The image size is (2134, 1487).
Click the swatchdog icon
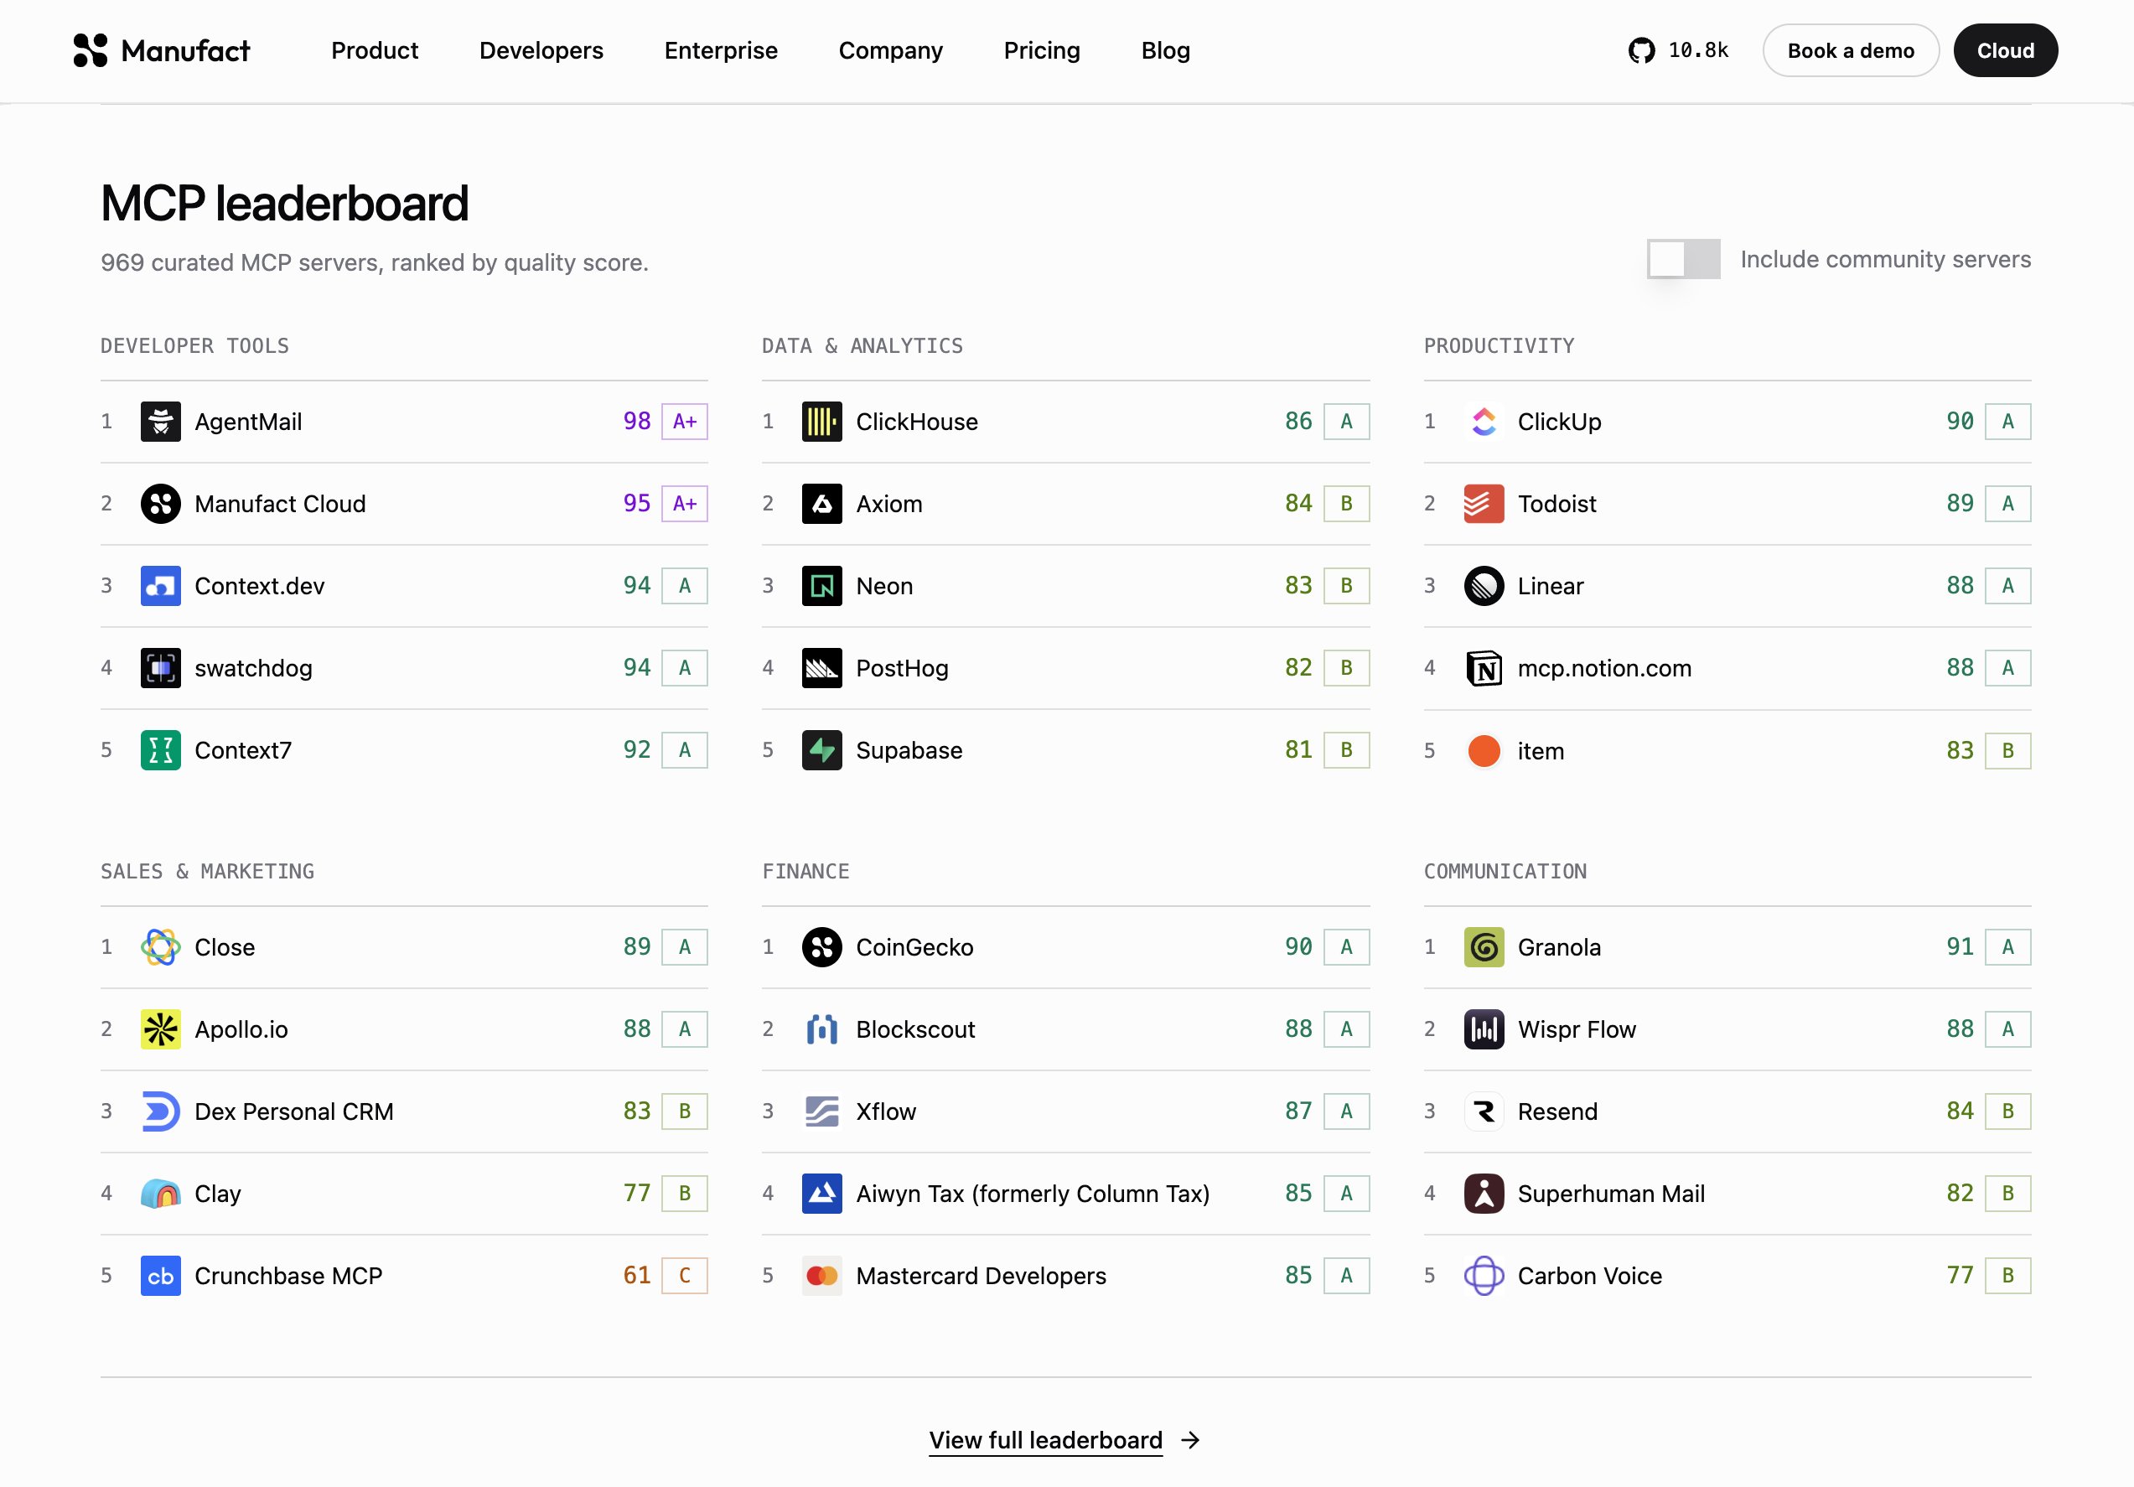click(161, 667)
